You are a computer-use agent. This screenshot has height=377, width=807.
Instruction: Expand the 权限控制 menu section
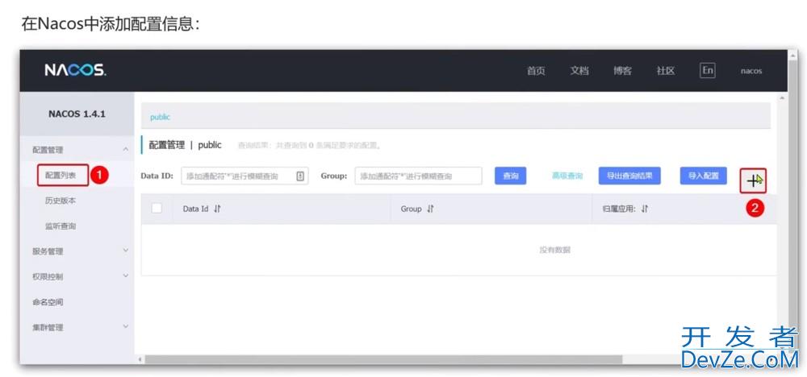(x=126, y=275)
